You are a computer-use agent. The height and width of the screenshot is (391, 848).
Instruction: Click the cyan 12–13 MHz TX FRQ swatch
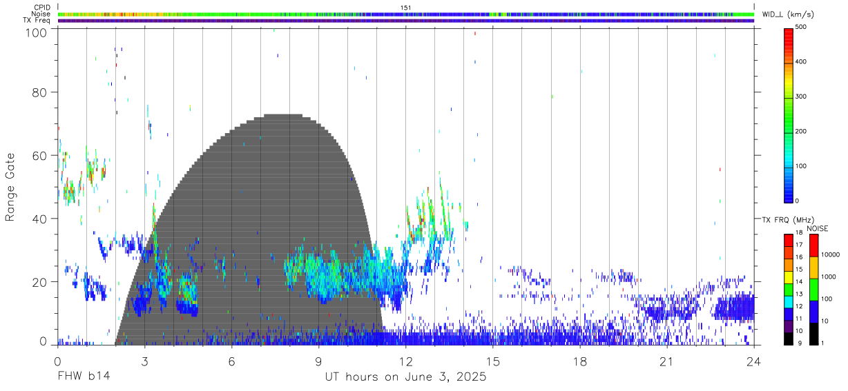(789, 301)
